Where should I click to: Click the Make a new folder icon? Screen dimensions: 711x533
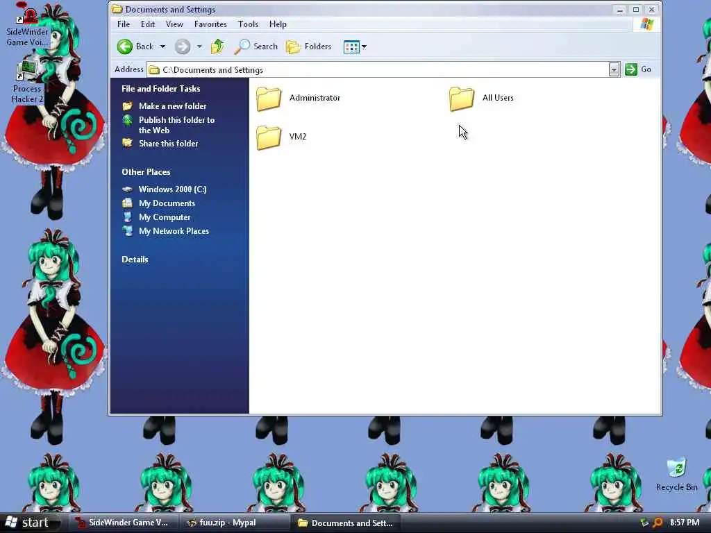click(x=128, y=106)
